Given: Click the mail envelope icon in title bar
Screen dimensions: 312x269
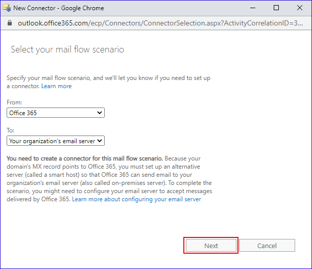Looking at the screenshot, I should pyautogui.click(x=7, y=8).
